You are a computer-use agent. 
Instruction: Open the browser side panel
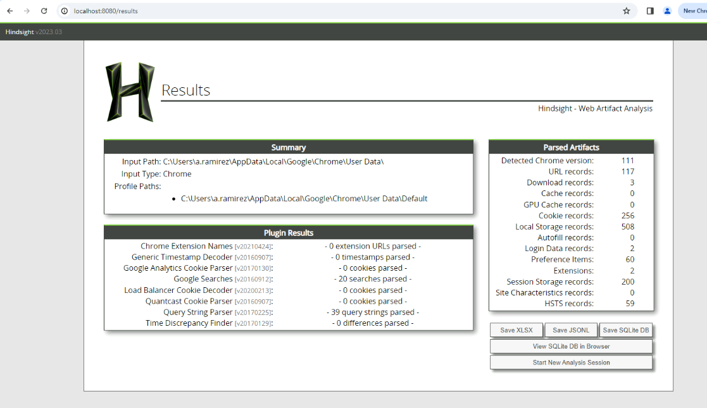point(649,11)
